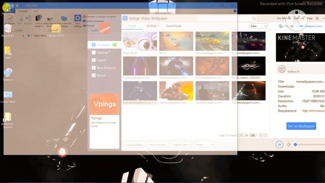Open the Network desktop icon

click(x=8, y=74)
